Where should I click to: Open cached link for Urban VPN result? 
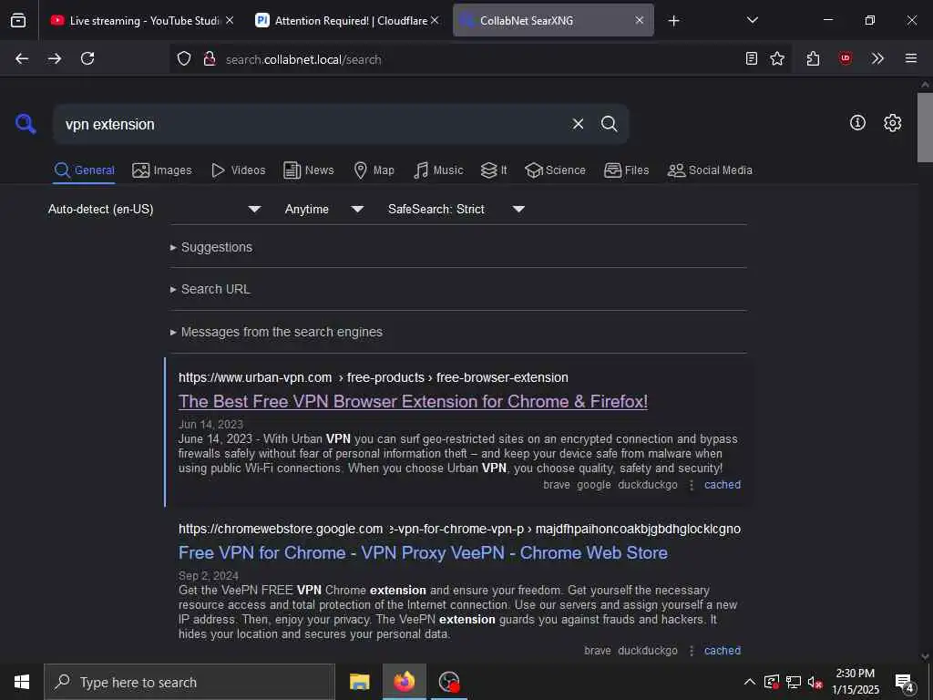pos(723,485)
